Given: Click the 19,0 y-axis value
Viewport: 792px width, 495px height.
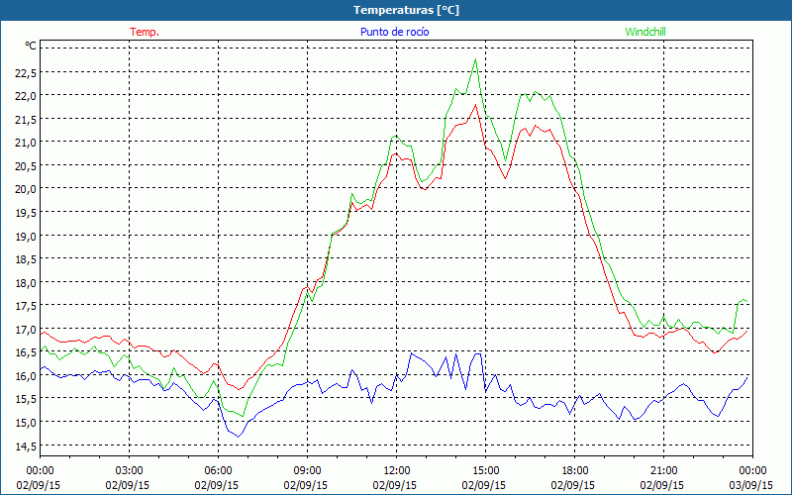Looking at the screenshot, I should tap(26, 237).
